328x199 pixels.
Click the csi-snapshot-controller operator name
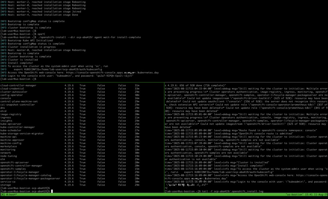pos(18,105)
